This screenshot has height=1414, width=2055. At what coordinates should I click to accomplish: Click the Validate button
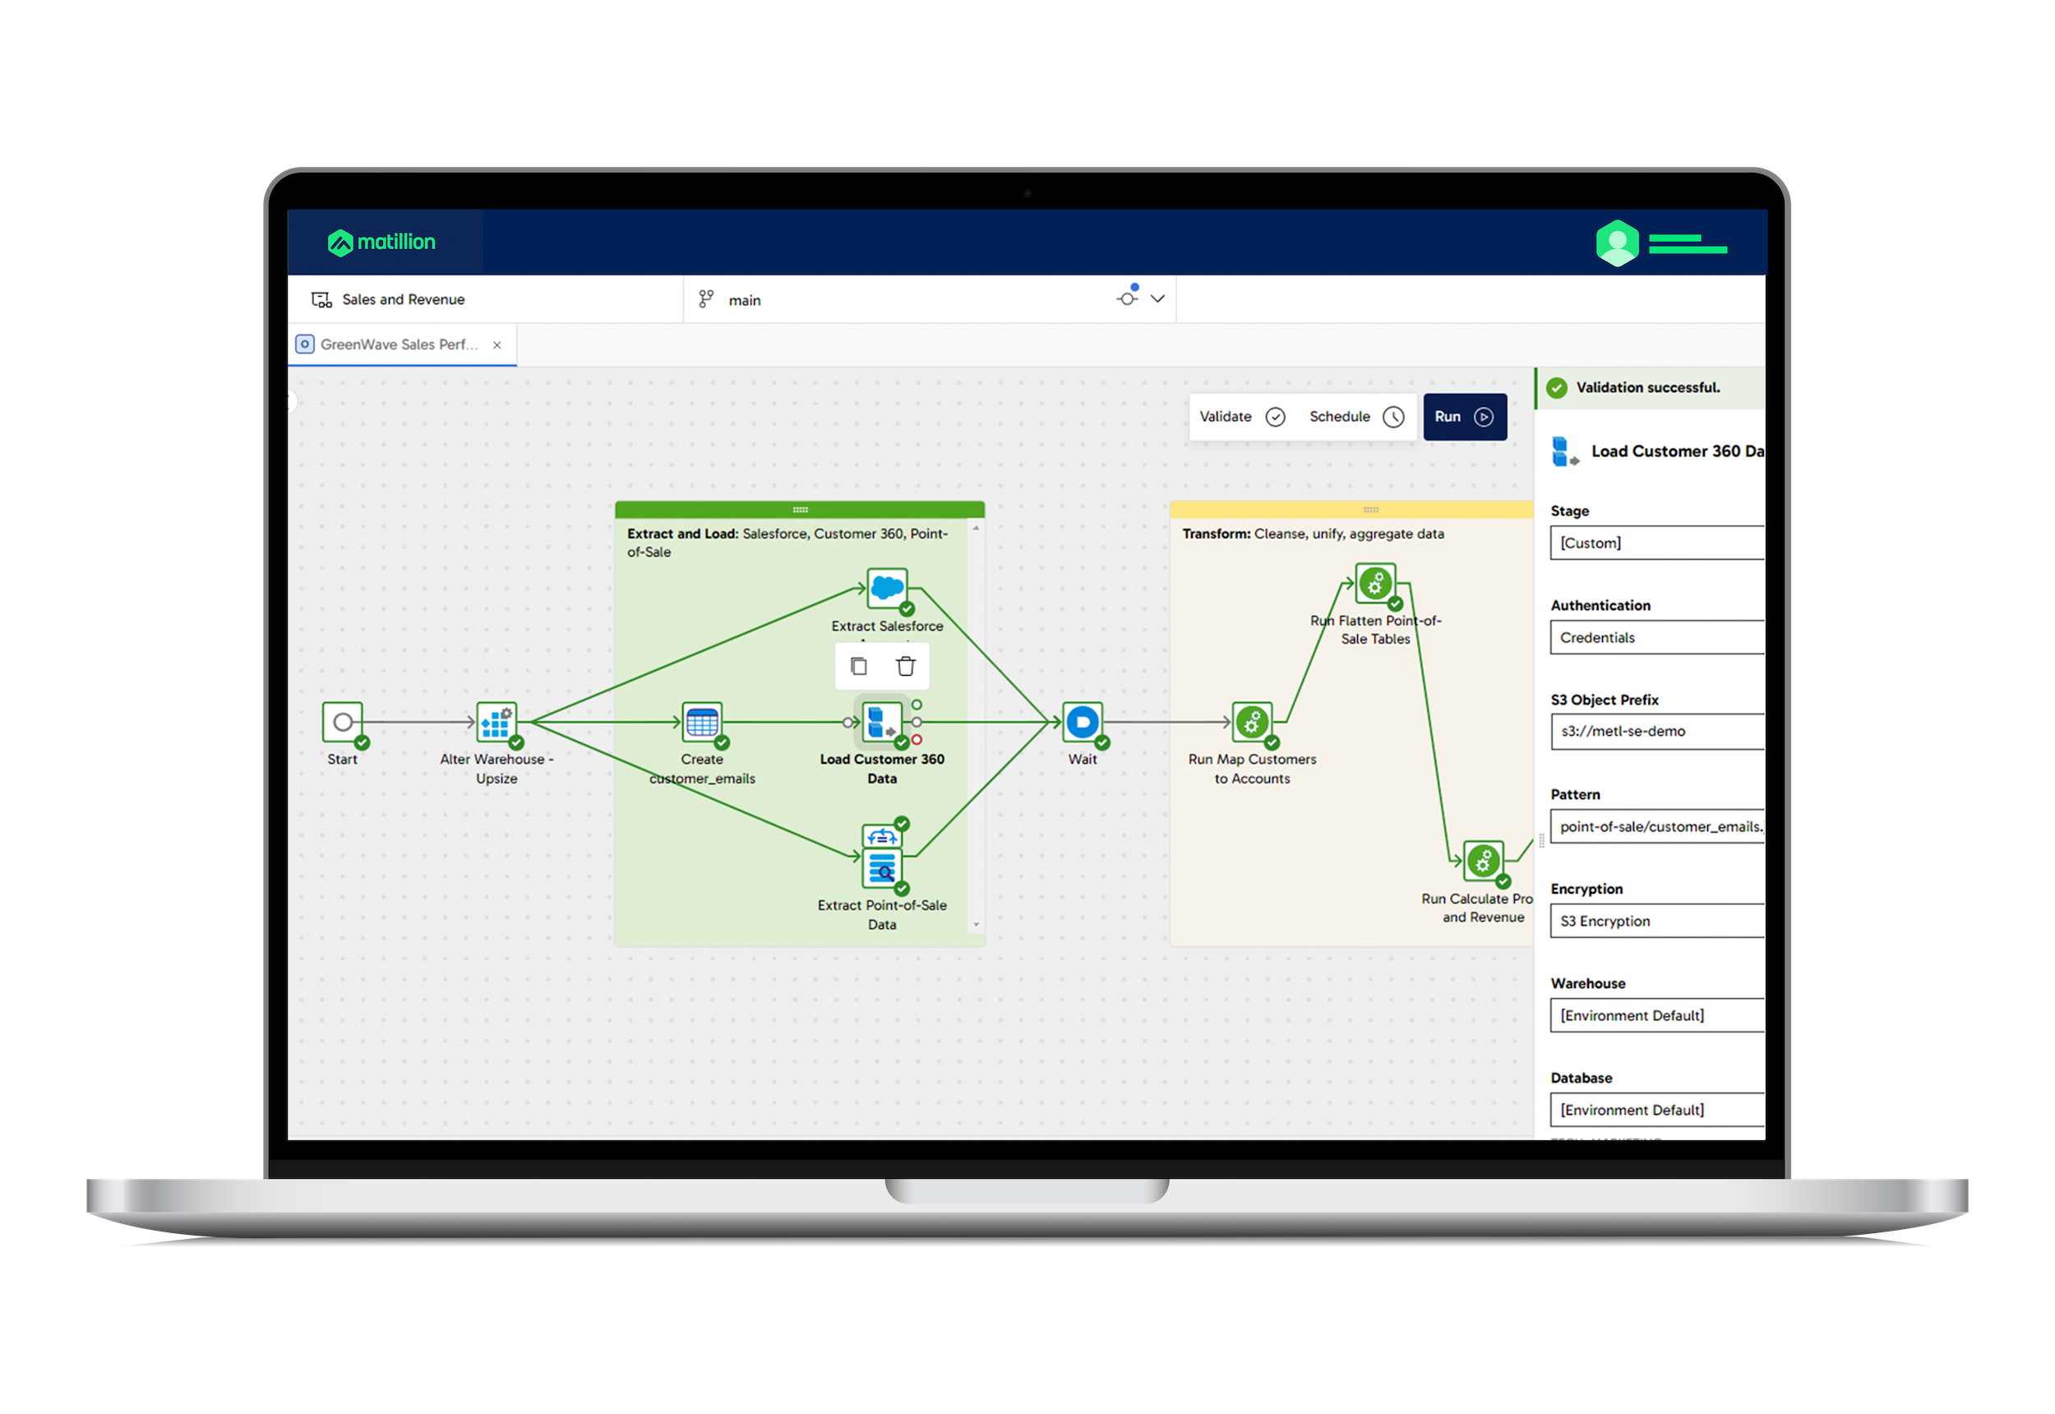[x=1240, y=417]
